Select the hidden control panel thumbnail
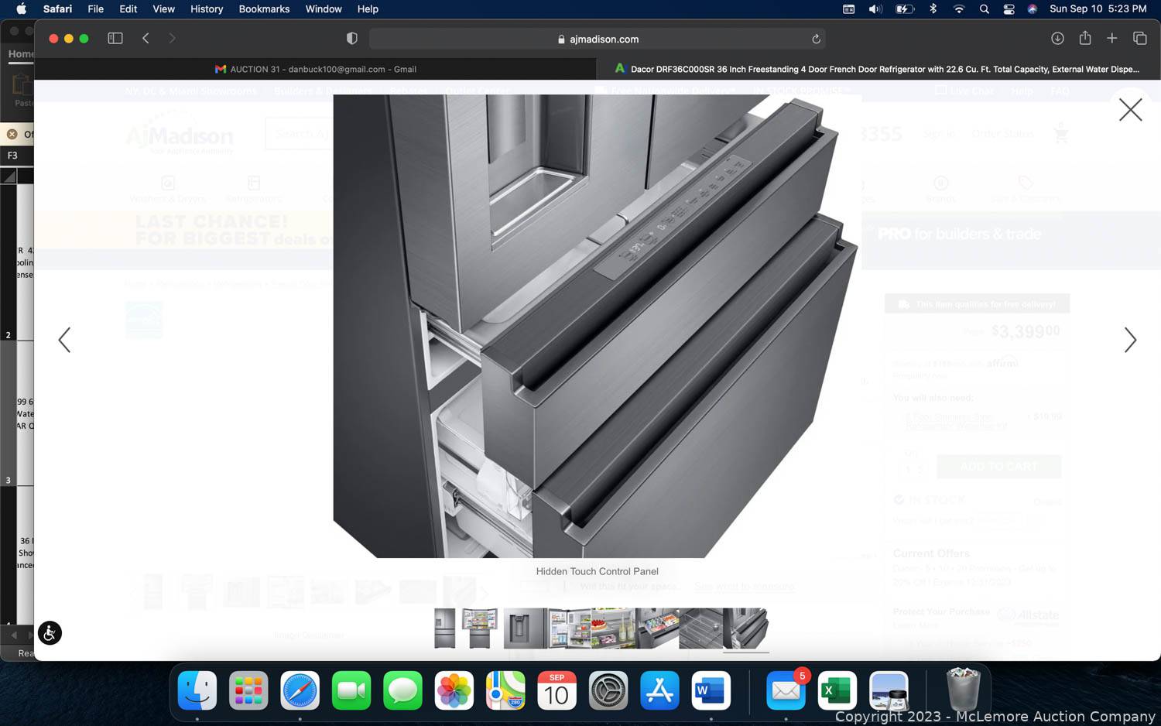1161x726 pixels. point(746,628)
